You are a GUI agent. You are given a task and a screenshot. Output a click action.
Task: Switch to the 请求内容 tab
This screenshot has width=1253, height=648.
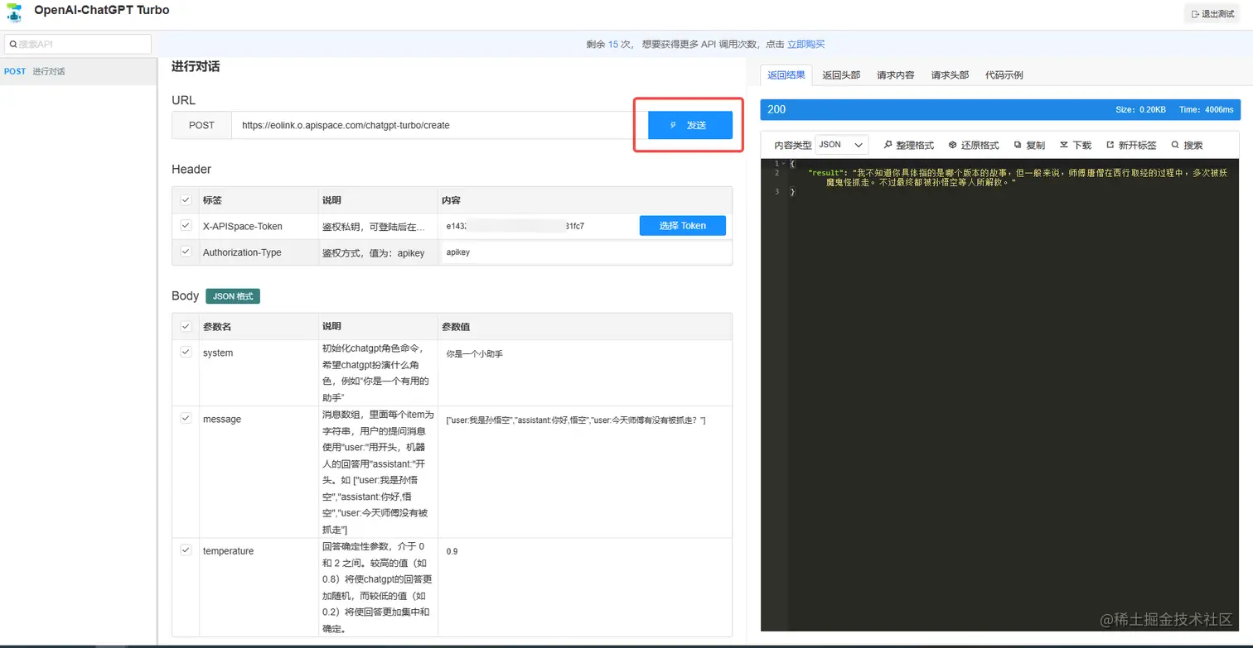(x=896, y=74)
